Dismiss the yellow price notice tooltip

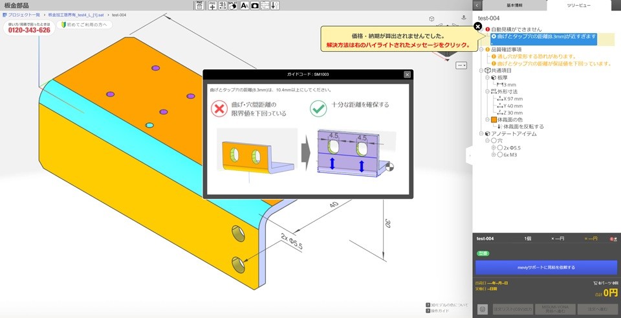pyautogui.click(x=477, y=27)
